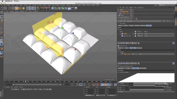Viewport: 177px width, 99px height.
Task: Toggle the Enable Remapping checkbox
Action: [129, 72]
